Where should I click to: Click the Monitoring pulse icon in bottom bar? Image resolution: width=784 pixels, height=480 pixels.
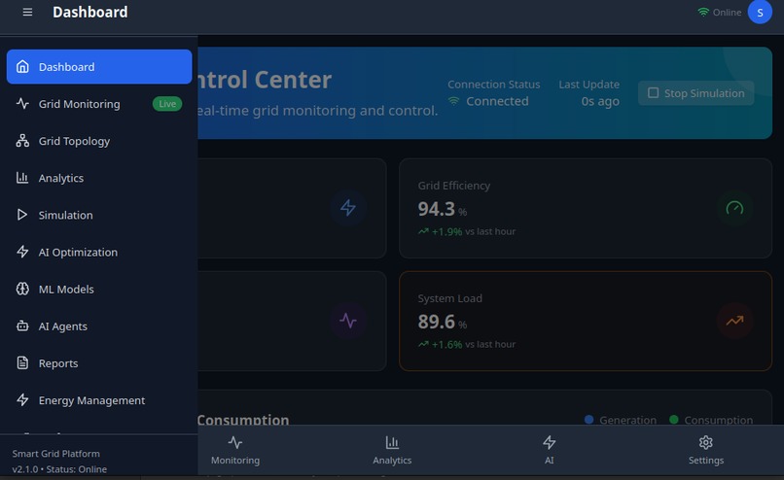pyautogui.click(x=235, y=442)
